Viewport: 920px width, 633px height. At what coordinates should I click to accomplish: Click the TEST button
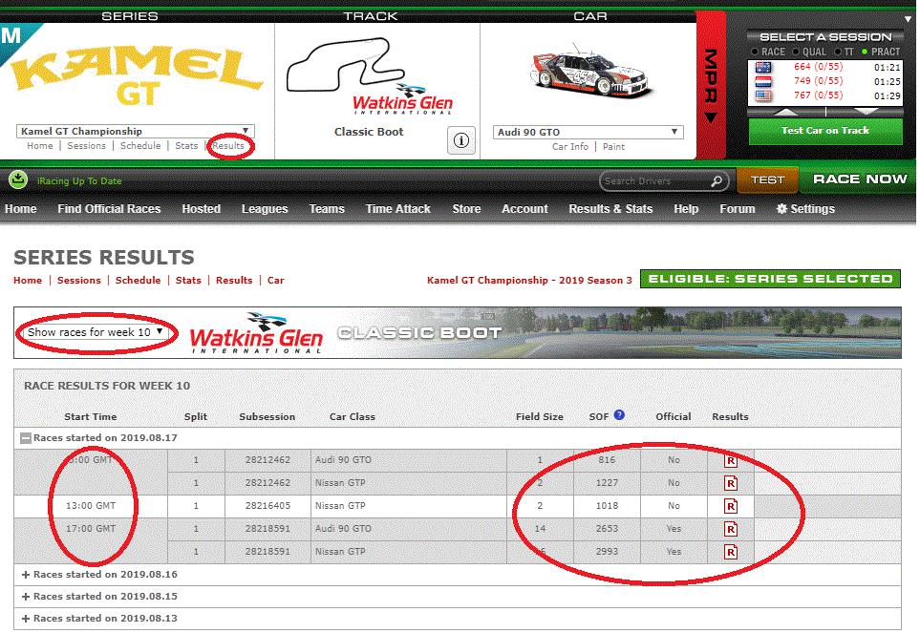(767, 179)
